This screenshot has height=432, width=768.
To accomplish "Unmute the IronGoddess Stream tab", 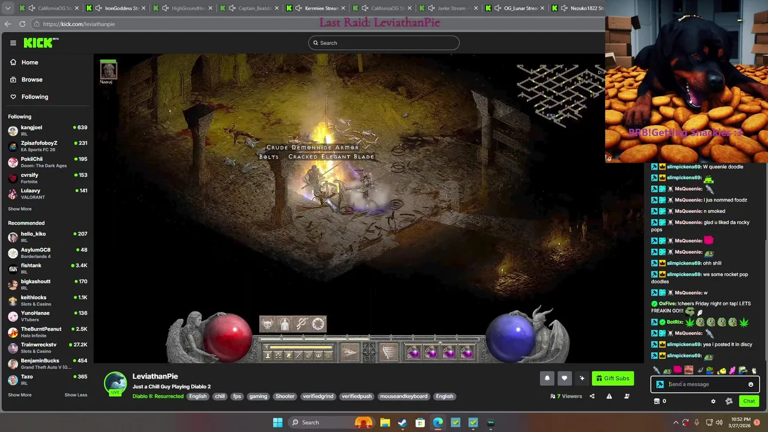I will tap(98, 8).
